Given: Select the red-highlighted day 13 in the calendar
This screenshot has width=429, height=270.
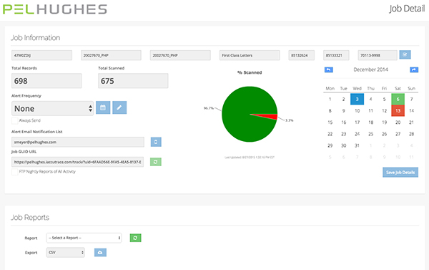Looking at the screenshot, I should point(398,111).
